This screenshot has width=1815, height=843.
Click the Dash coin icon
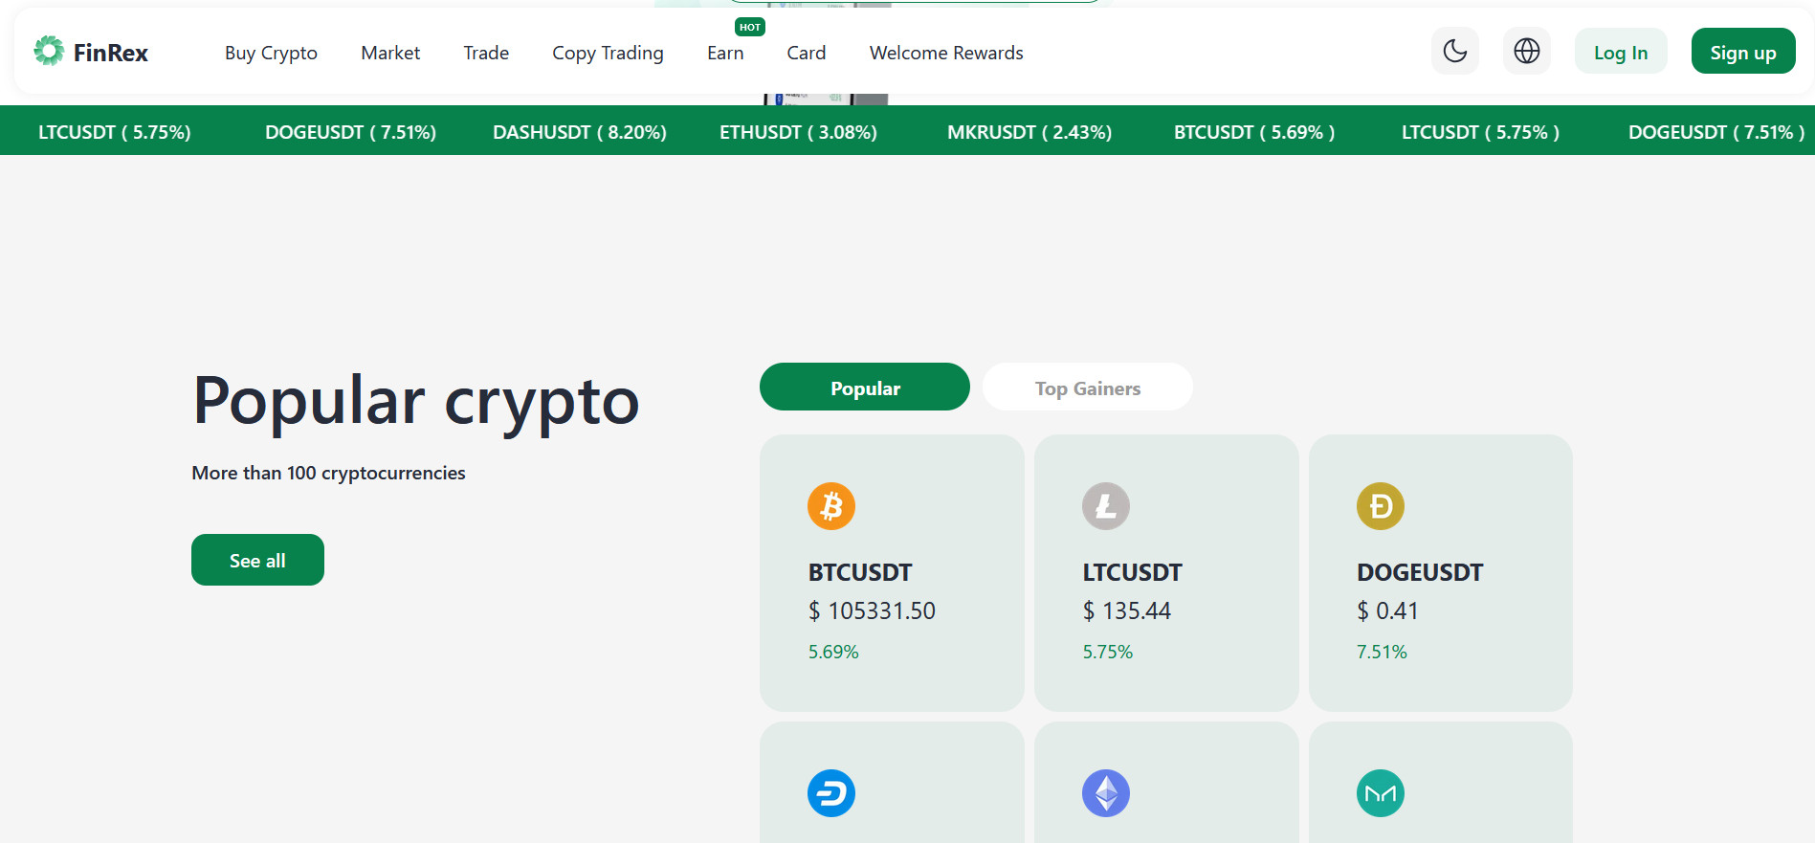[x=831, y=793]
